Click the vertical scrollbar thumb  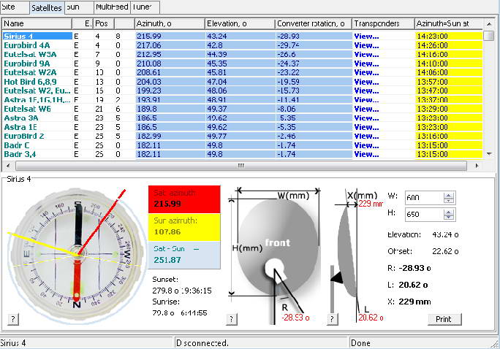coord(488,36)
